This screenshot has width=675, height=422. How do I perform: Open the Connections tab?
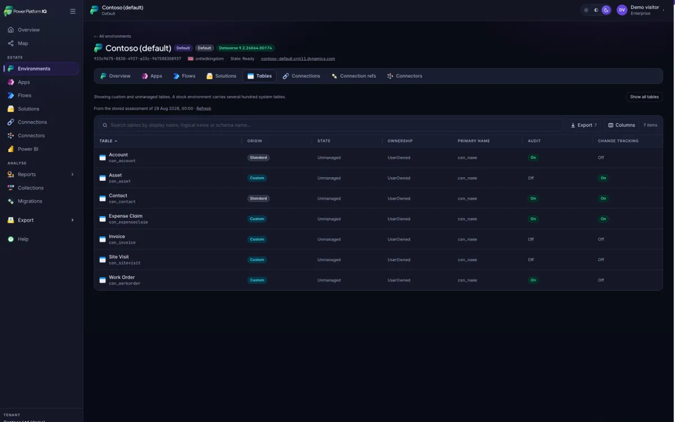[301, 76]
